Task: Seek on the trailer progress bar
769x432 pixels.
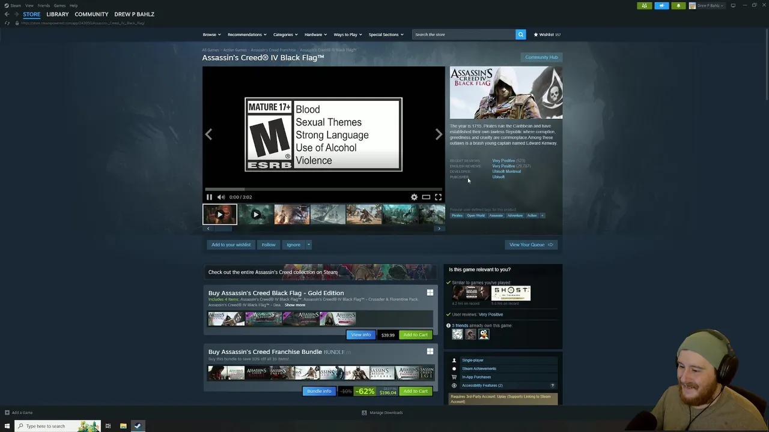Action: (x=323, y=189)
